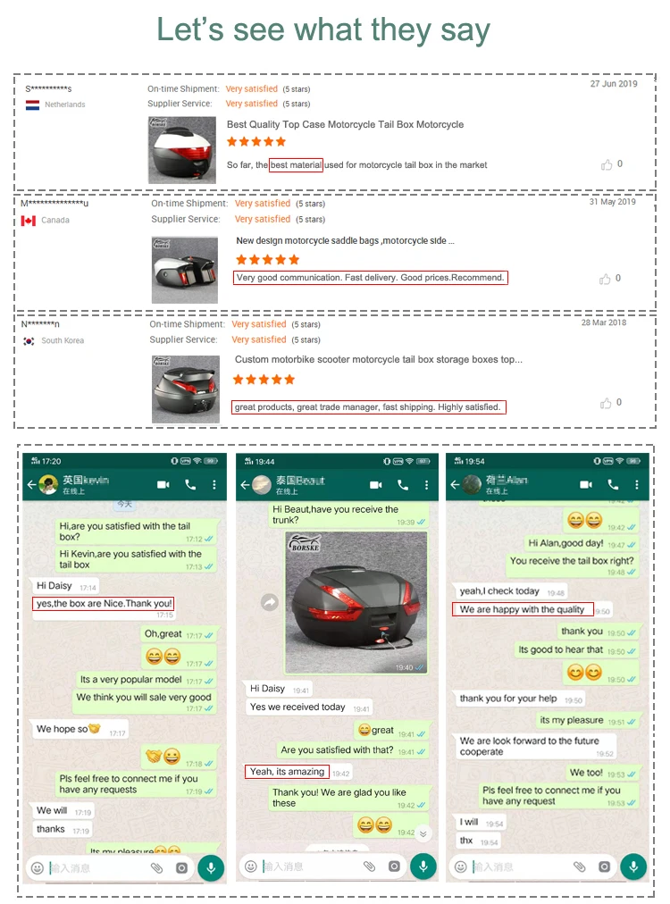Click white top case product thumbnail
The width and height of the screenshot is (670, 904).
(x=182, y=150)
